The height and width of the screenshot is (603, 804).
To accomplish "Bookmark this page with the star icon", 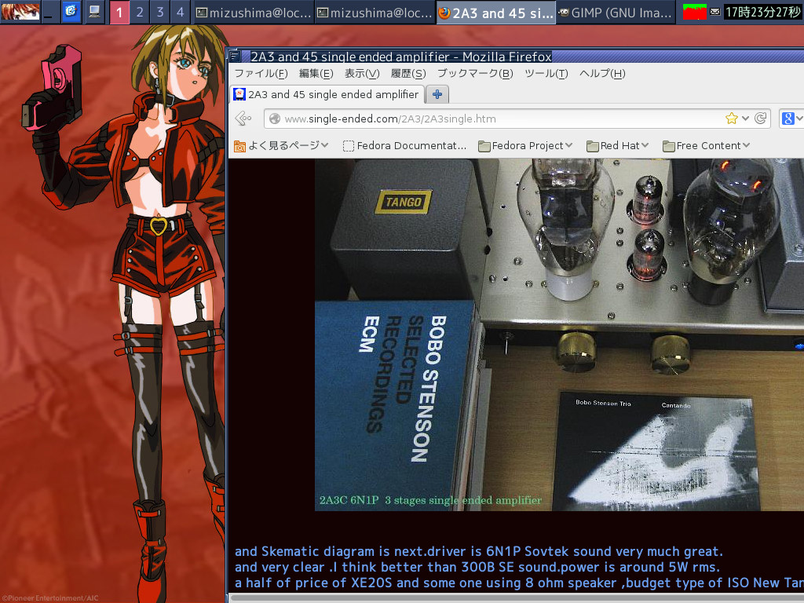I will click(731, 119).
